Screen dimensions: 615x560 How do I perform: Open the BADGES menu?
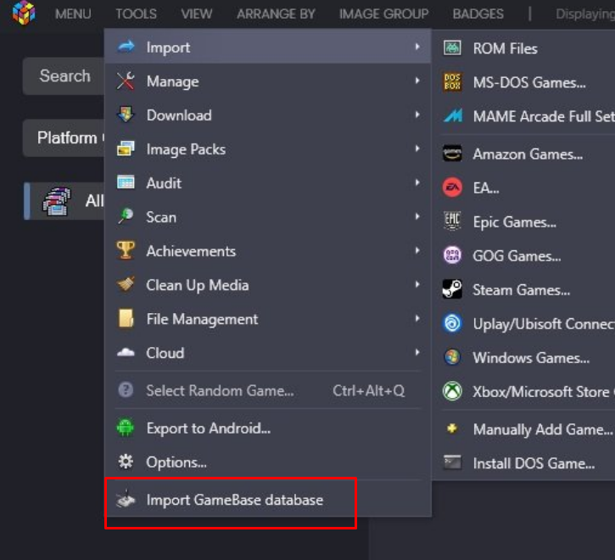pos(478,14)
